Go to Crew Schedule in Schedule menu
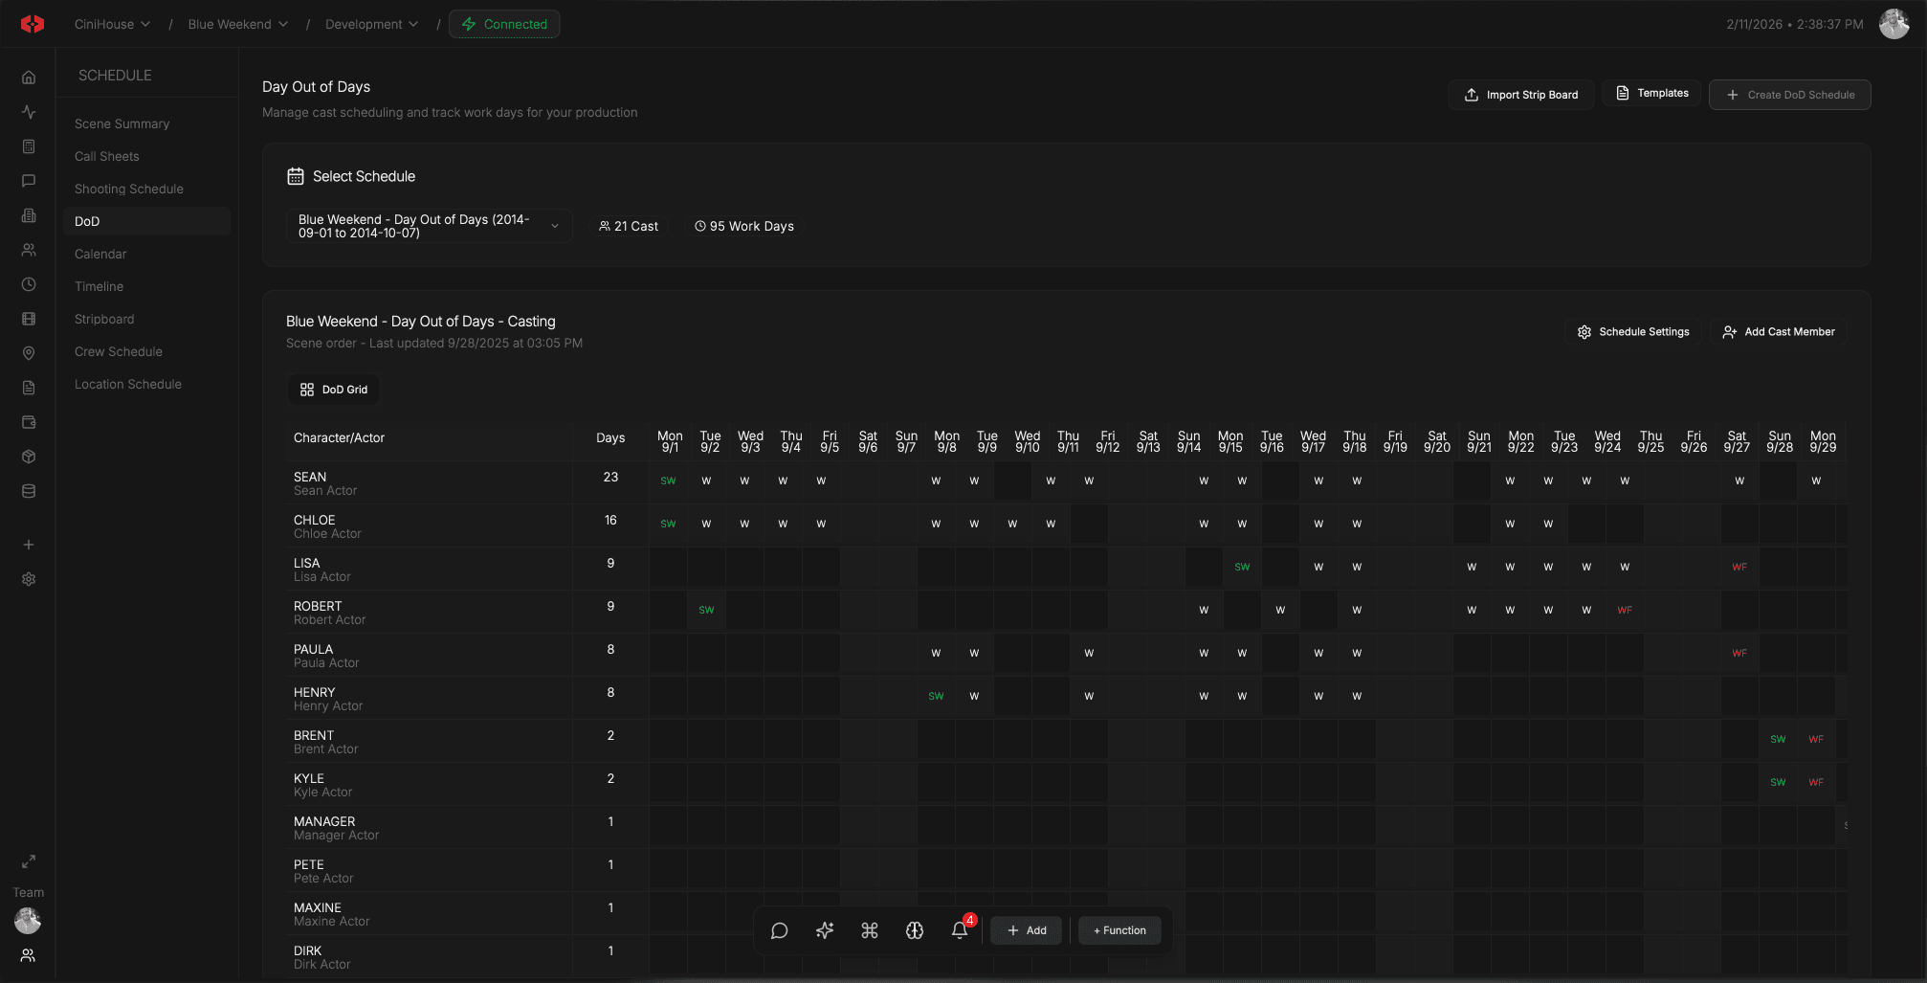This screenshot has width=1927, height=983. coord(119,351)
